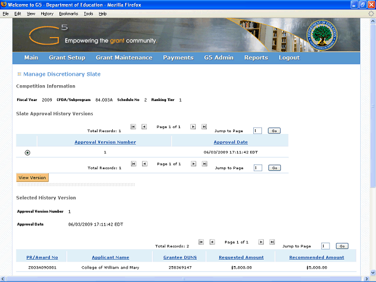
Task: Click Jump to Page field above View Version
Action: click(x=258, y=168)
